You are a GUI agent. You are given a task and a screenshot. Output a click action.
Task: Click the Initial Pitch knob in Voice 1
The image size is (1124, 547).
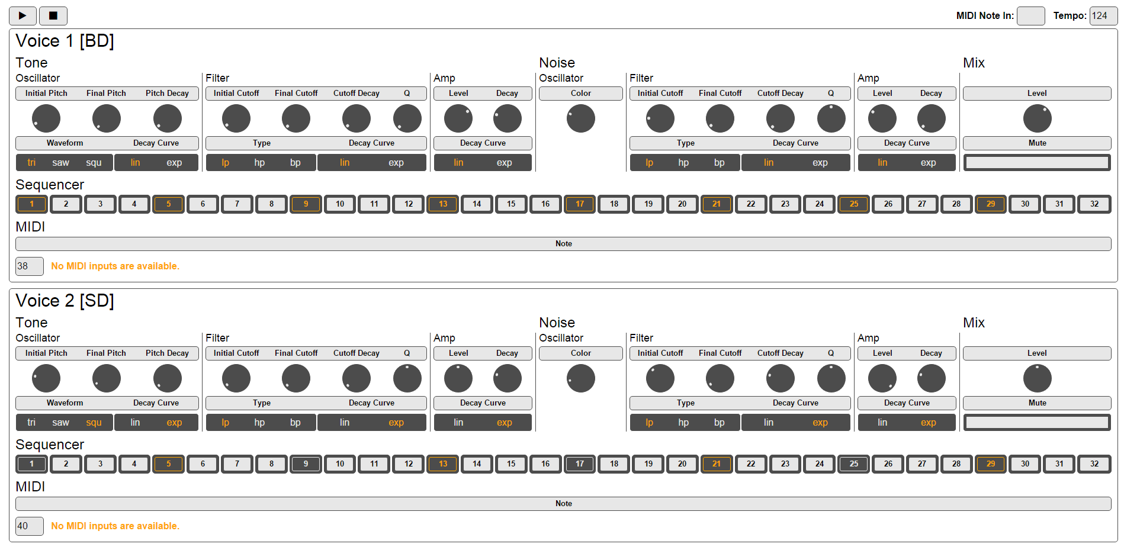pyautogui.click(x=46, y=118)
